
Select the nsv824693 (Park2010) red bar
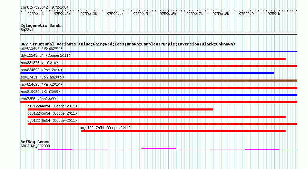click(159, 88)
